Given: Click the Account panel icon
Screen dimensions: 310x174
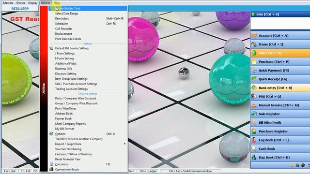Looking at the screenshot, I should (x=254, y=35).
